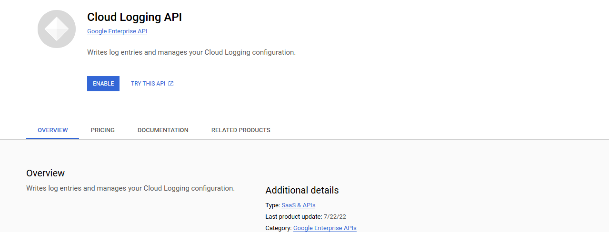Open the SaaS & APIs type link
This screenshot has height=232, width=609.
point(299,205)
